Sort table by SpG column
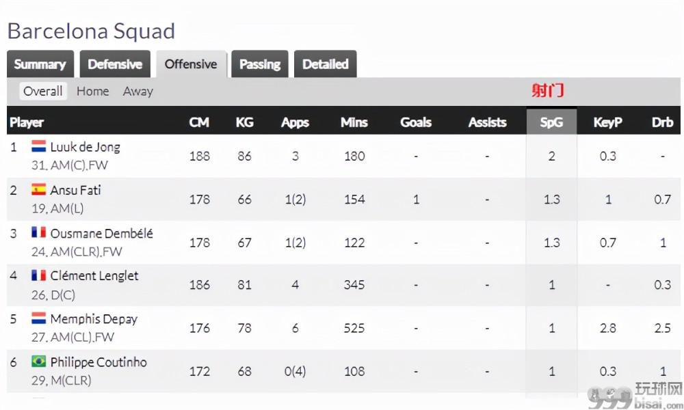684x410 pixels. tap(552, 122)
